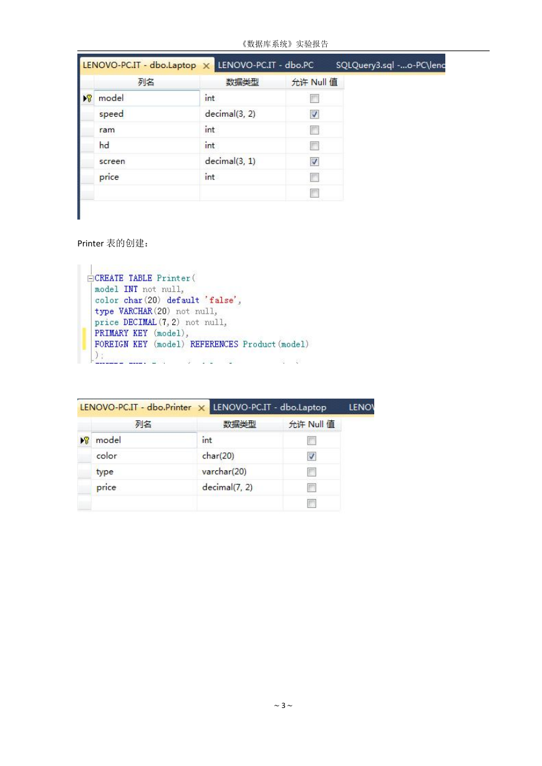Select the ram column name cell

tap(147, 130)
